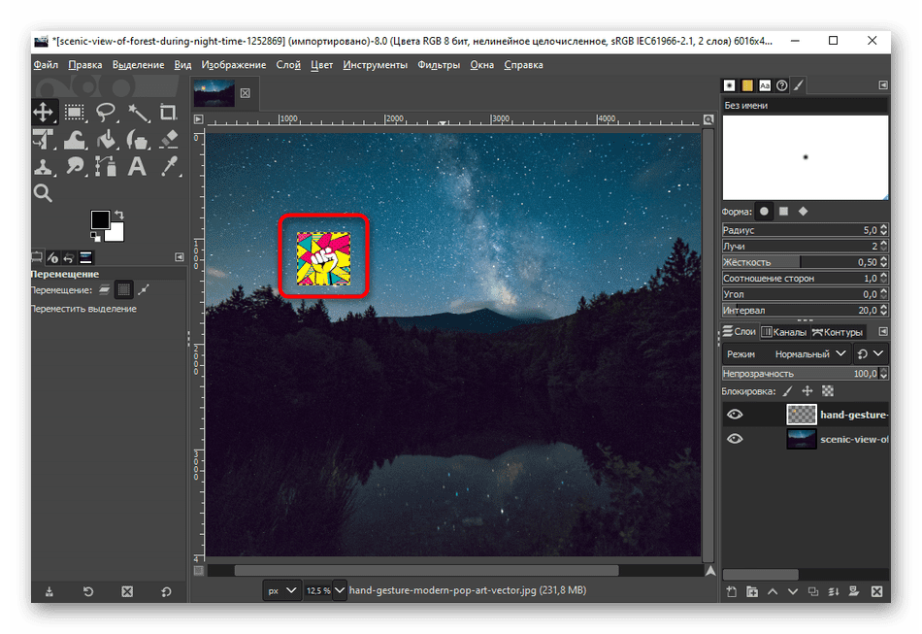
Task: Toggle the lock position and size icon
Action: (x=807, y=391)
